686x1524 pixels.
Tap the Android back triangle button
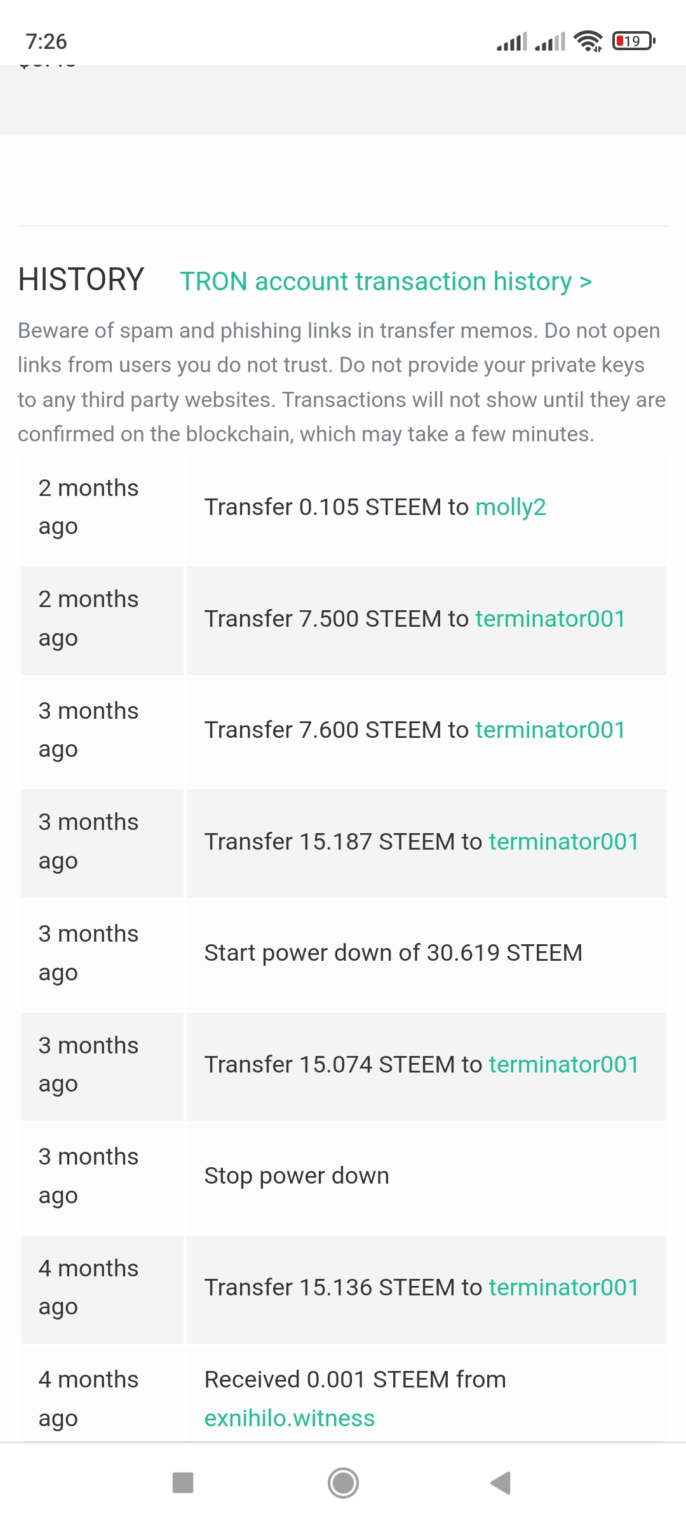501,1483
